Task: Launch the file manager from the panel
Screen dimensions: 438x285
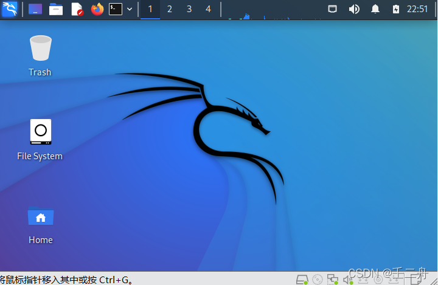Action: coord(56,9)
